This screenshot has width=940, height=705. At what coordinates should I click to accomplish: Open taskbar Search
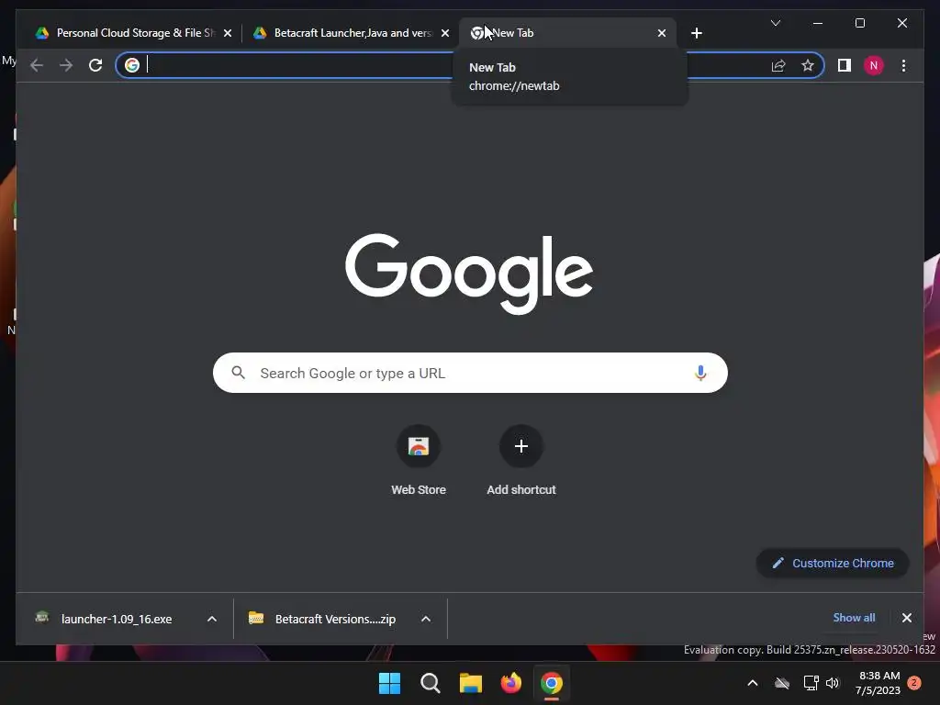coord(431,683)
